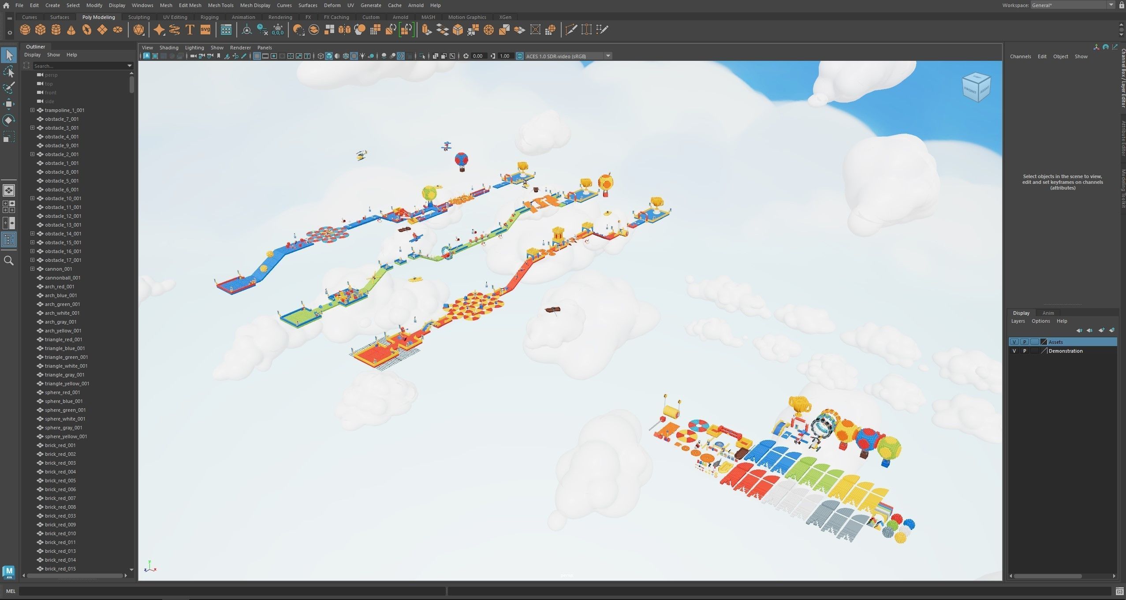Toggle playback P box of Demonstration layer
Screen dimensions: 1126x600
(x=1024, y=351)
